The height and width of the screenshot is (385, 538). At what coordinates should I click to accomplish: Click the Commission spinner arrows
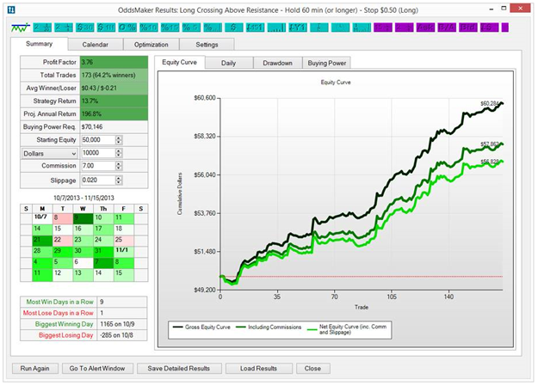[119, 166]
